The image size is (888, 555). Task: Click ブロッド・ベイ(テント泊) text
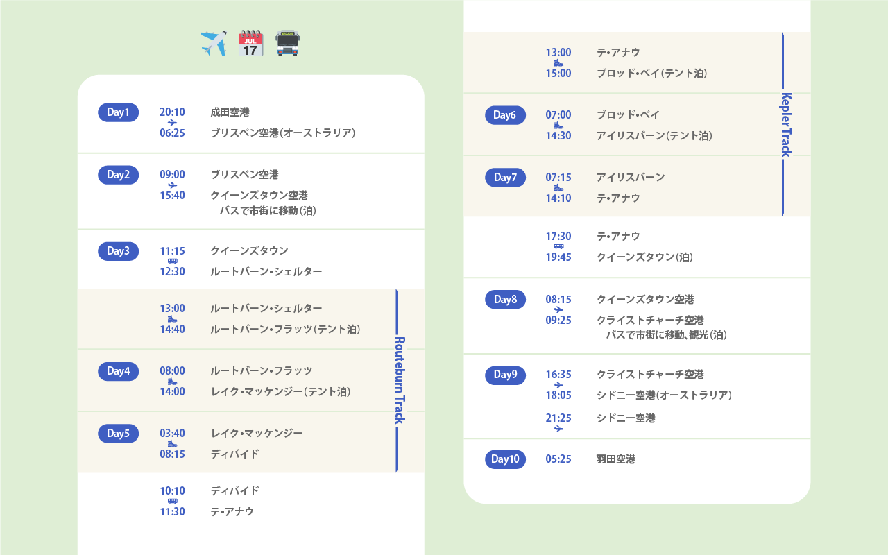coord(651,74)
